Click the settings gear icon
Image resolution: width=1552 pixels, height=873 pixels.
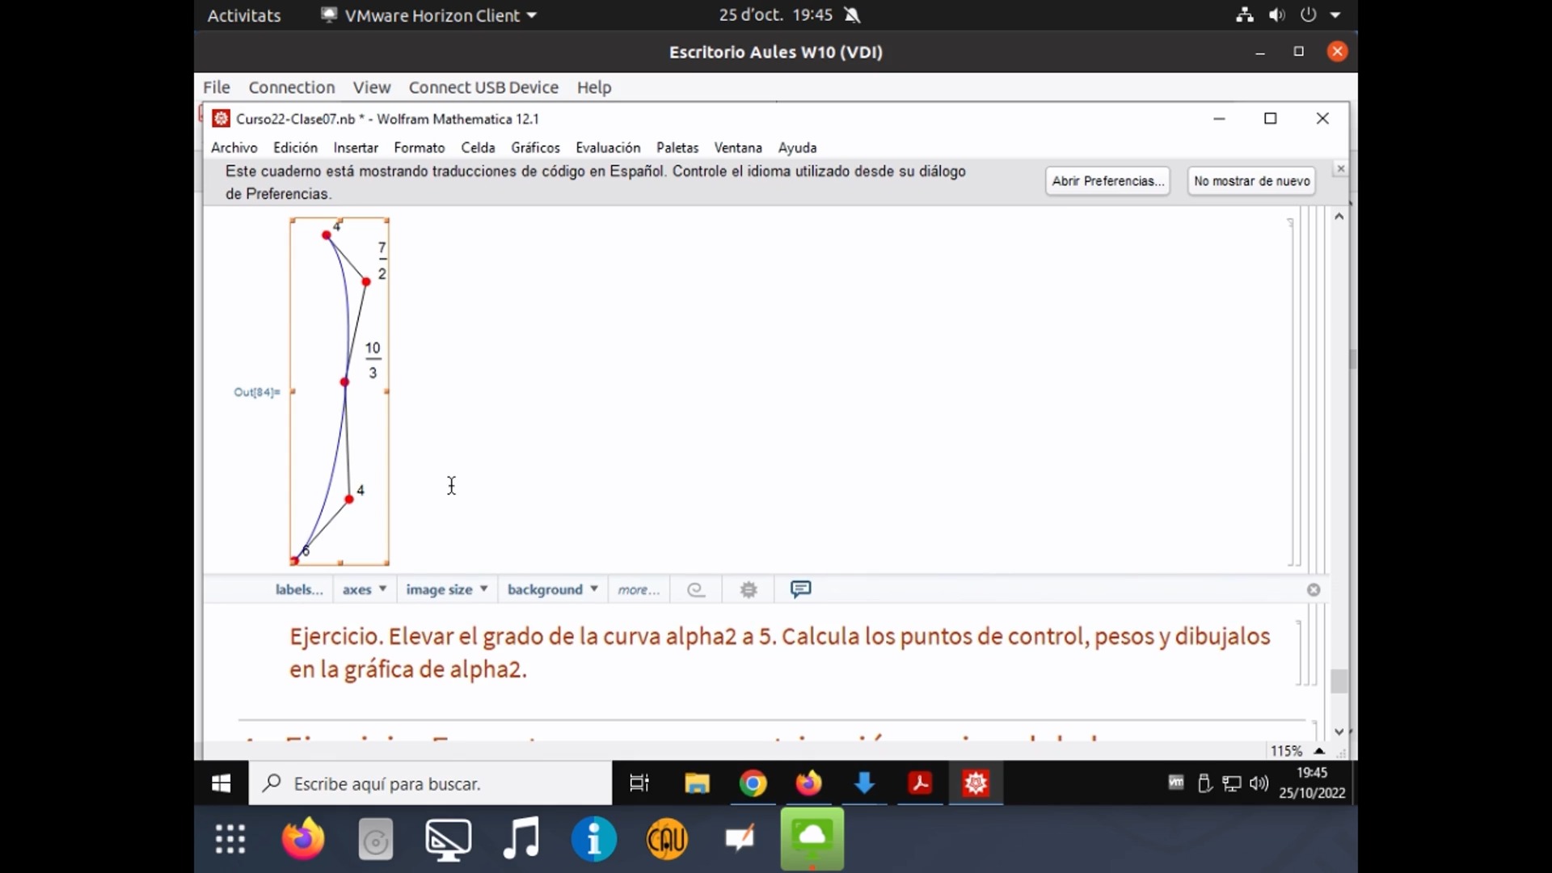click(749, 589)
